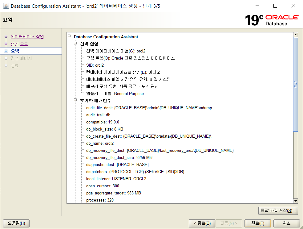Select the 데이터베이스 파일 저장 영역 유형 row
Viewport: 303px width, 229px height.
click(128, 79)
